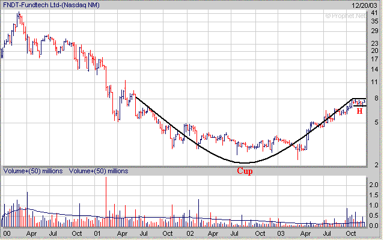This screenshot has width=384, height=240.
Task: Click the 11 price axis label
Action: [374, 82]
